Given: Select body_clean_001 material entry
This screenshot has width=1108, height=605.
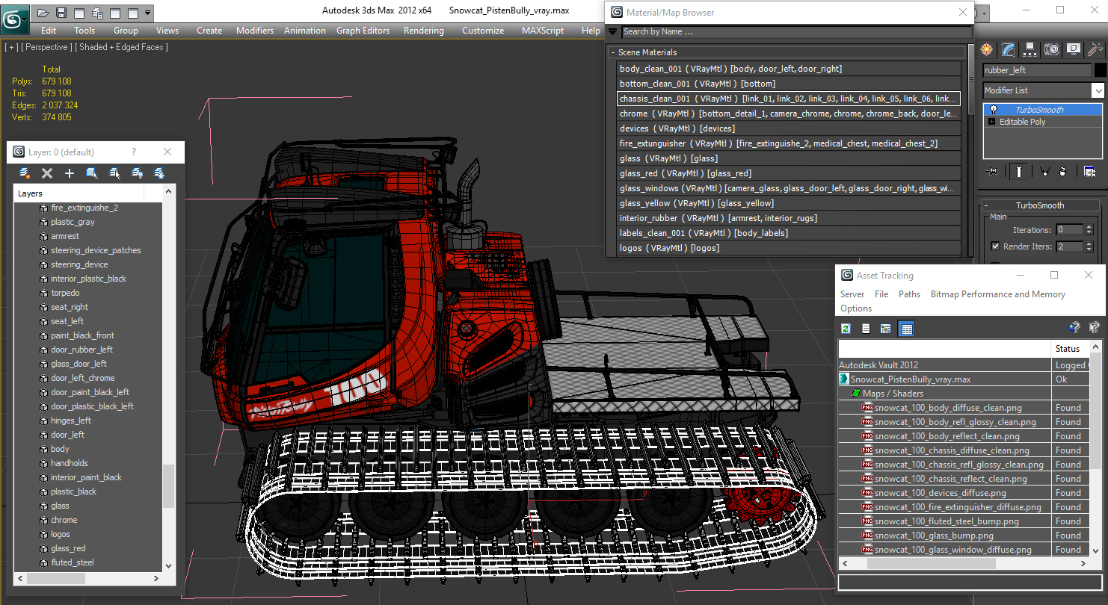Looking at the screenshot, I should click(x=789, y=69).
